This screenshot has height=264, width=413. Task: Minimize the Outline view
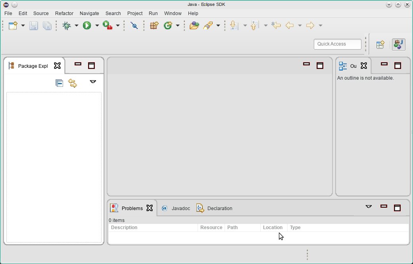pyautogui.click(x=384, y=64)
